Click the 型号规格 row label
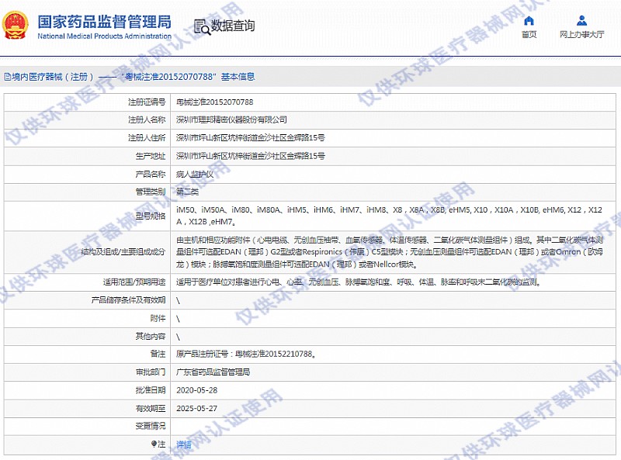 pos(151,216)
